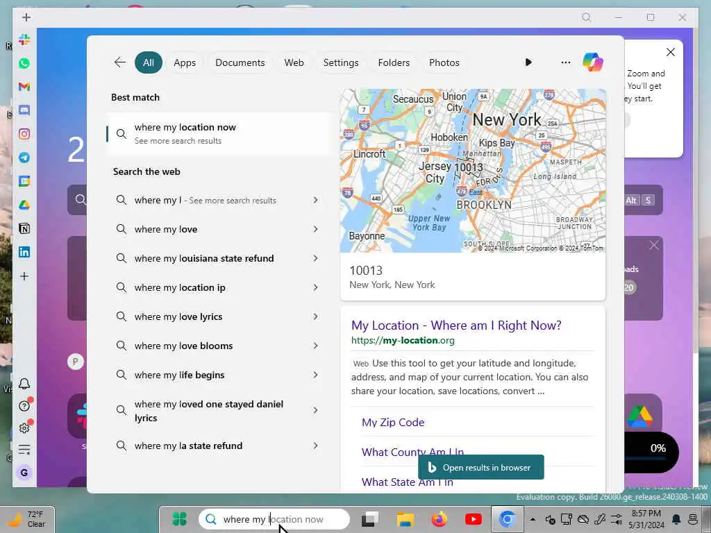Open the taskbar notification bell
Image resolution: width=711 pixels, height=533 pixels.
coord(676,519)
